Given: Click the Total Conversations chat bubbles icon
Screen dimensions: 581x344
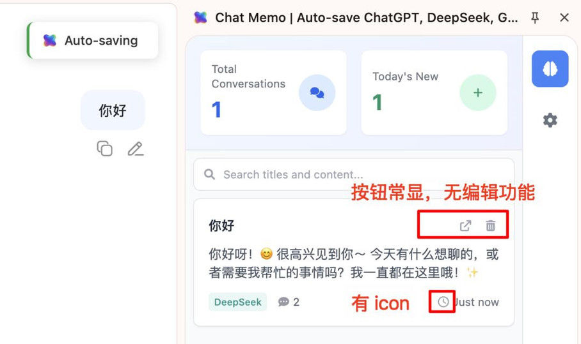Looking at the screenshot, I should pyautogui.click(x=317, y=93).
